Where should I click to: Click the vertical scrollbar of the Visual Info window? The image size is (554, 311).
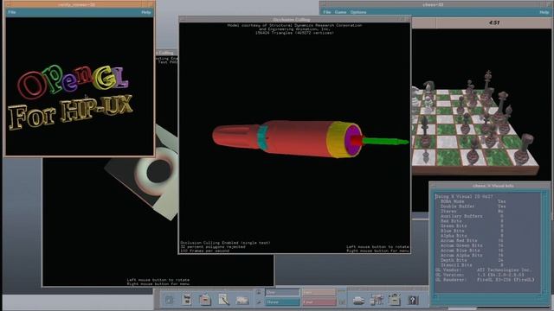(544, 243)
